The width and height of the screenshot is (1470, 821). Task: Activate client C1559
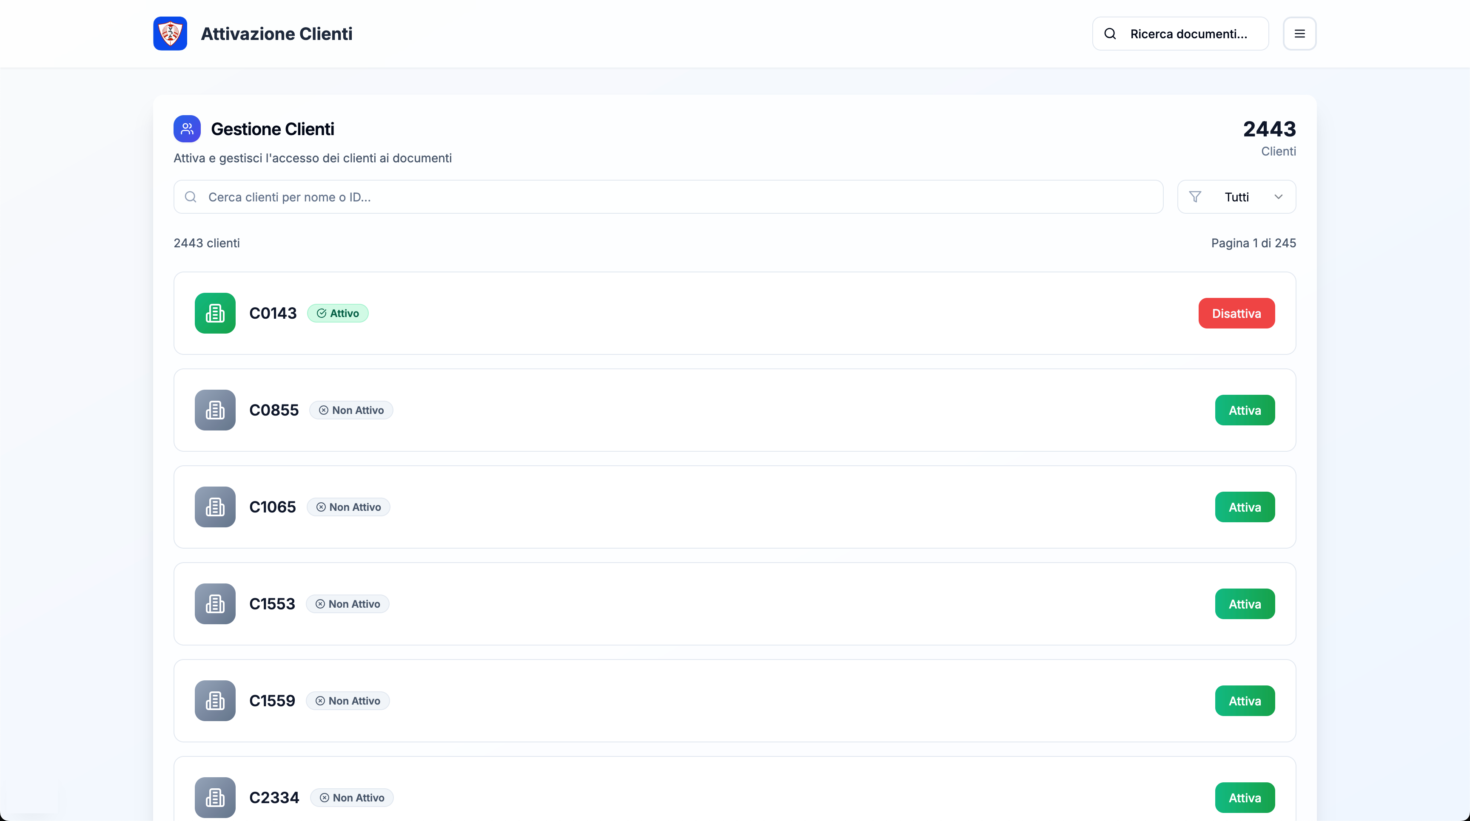click(x=1244, y=701)
